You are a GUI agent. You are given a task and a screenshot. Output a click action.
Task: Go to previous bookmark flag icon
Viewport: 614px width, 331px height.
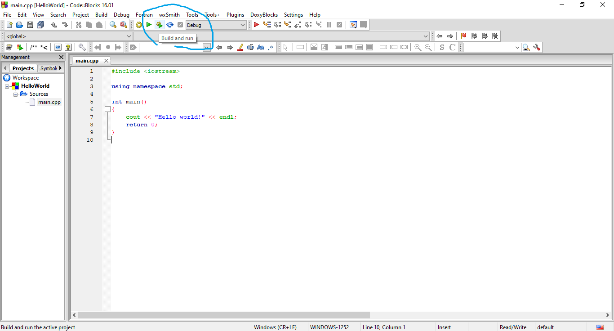coord(474,36)
